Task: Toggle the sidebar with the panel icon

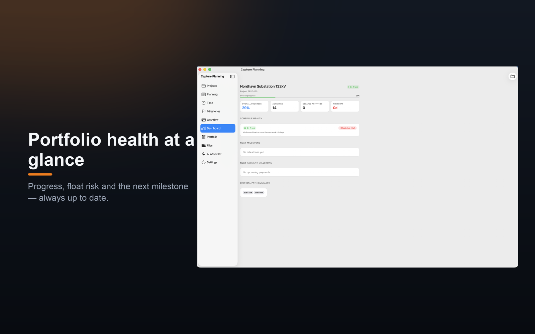Action: click(x=232, y=76)
